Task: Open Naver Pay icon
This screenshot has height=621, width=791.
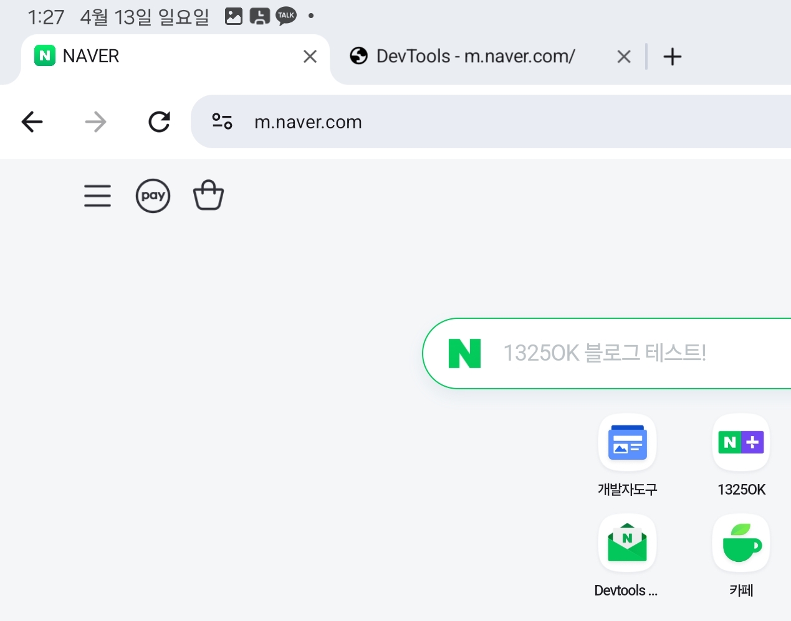Action: pos(153,196)
